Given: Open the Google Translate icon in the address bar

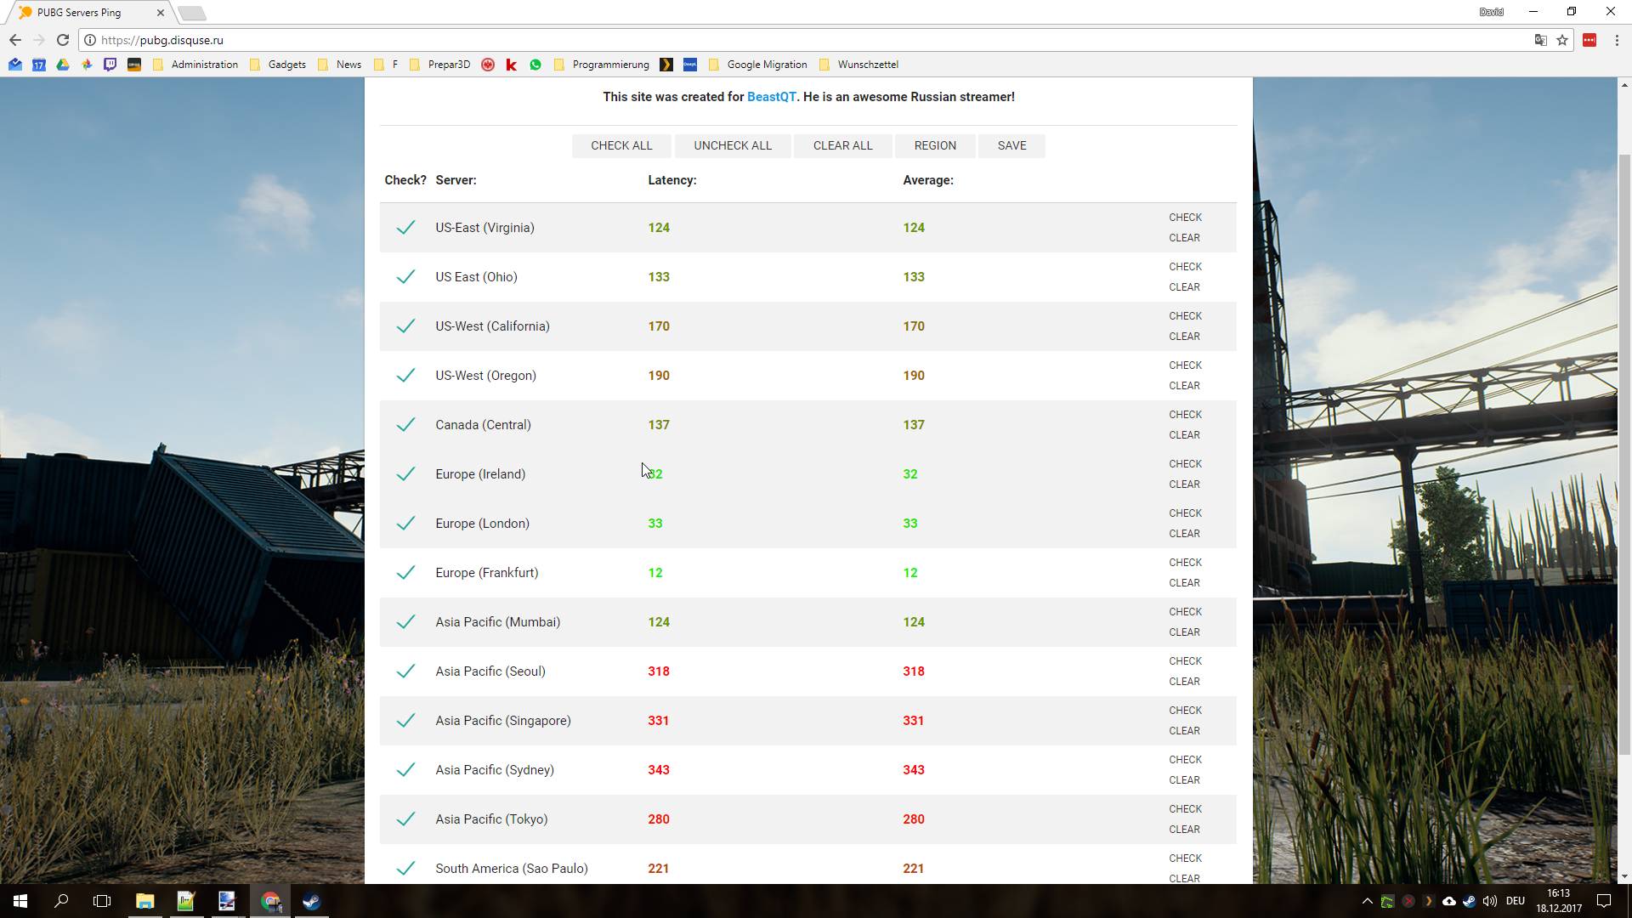Looking at the screenshot, I should pyautogui.click(x=1540, y=40).
